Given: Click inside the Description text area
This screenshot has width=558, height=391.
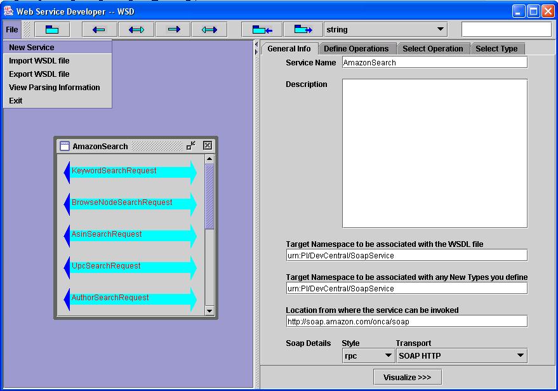Looking at the screenshot, I should (435, 154).
